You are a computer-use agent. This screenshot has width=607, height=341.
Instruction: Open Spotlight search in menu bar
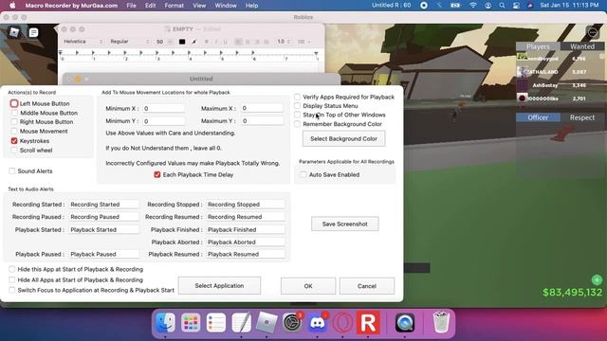pos(502,6)
